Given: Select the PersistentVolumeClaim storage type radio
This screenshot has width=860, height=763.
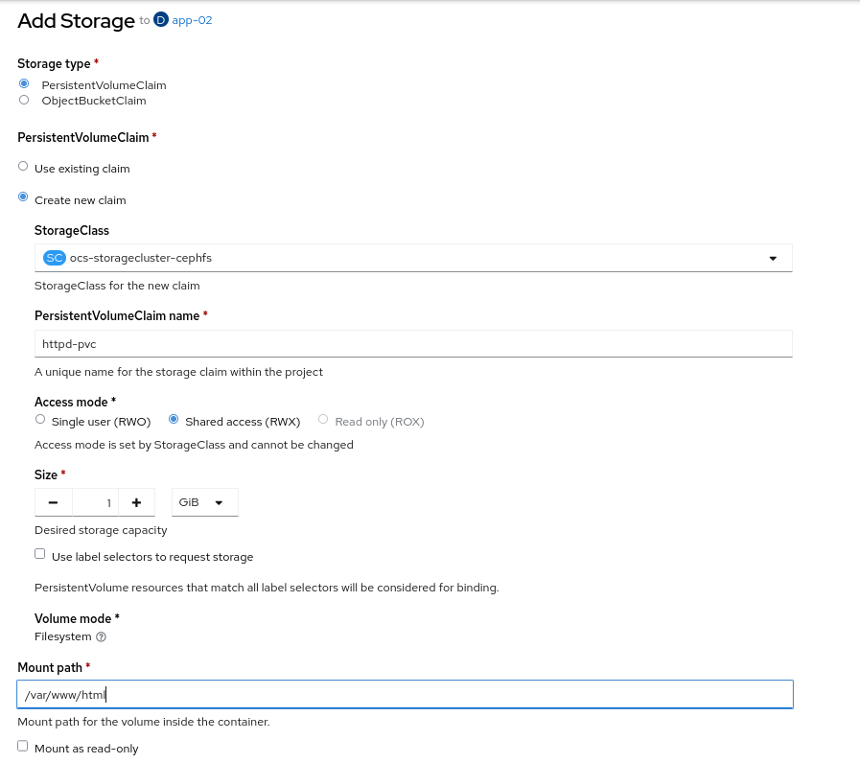Looking at the screenshot, I should click(x=24, y=84).
